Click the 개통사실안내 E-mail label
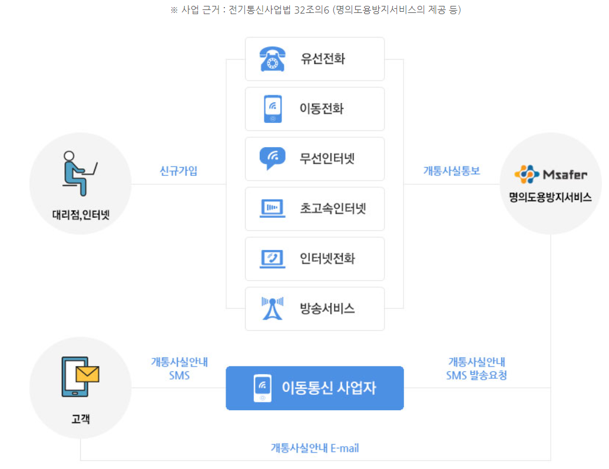Image resolution: width=609 pixels, height=469 pixels. [x=315, y=448]
